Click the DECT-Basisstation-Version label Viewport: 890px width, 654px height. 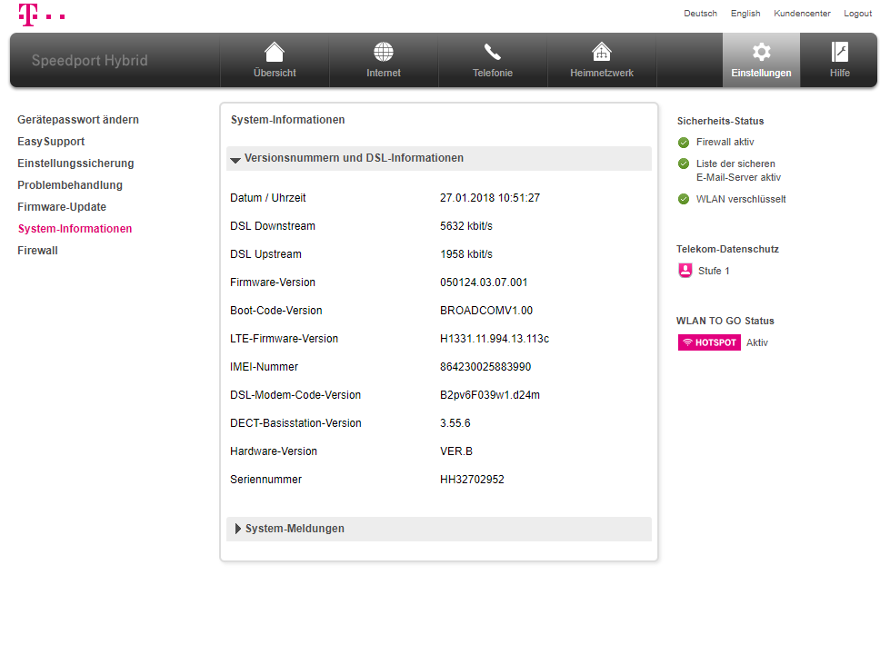pyautogui.click(x=295, y=423)
